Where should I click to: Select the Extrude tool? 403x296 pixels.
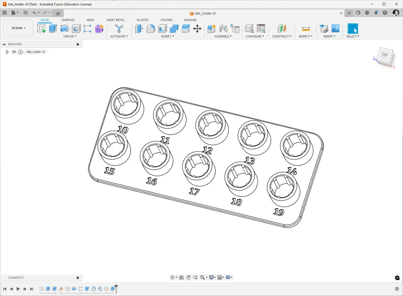(53, 29)
